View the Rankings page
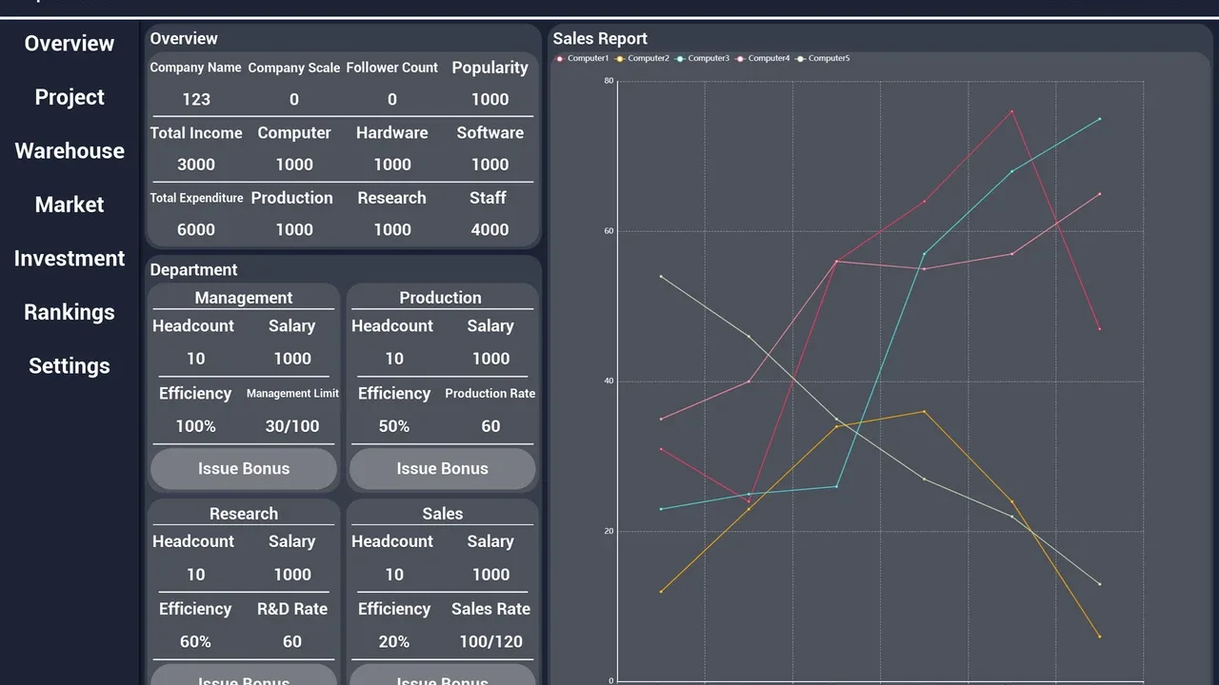1219x685 pixels. pyautogui.click(x=70, y=312)
